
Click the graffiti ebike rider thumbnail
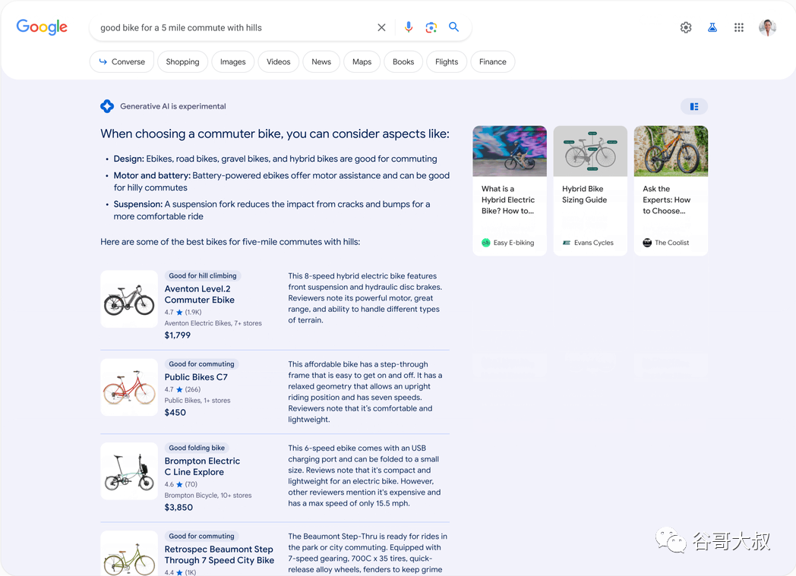coord(510,151)
